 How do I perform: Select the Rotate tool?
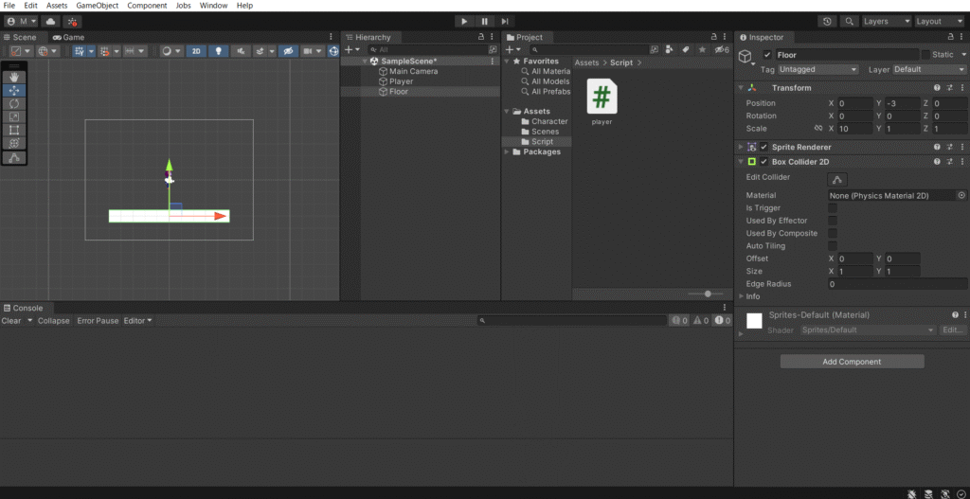[x=14, y=103]
